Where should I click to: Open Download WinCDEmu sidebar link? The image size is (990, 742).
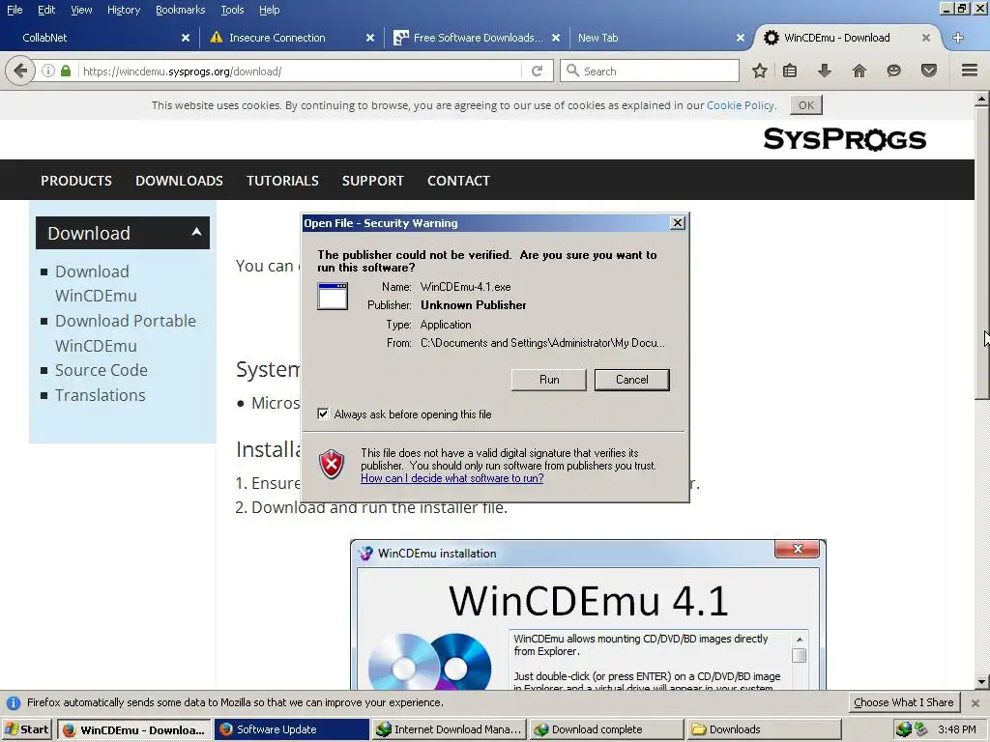click(x=96, y=283)
